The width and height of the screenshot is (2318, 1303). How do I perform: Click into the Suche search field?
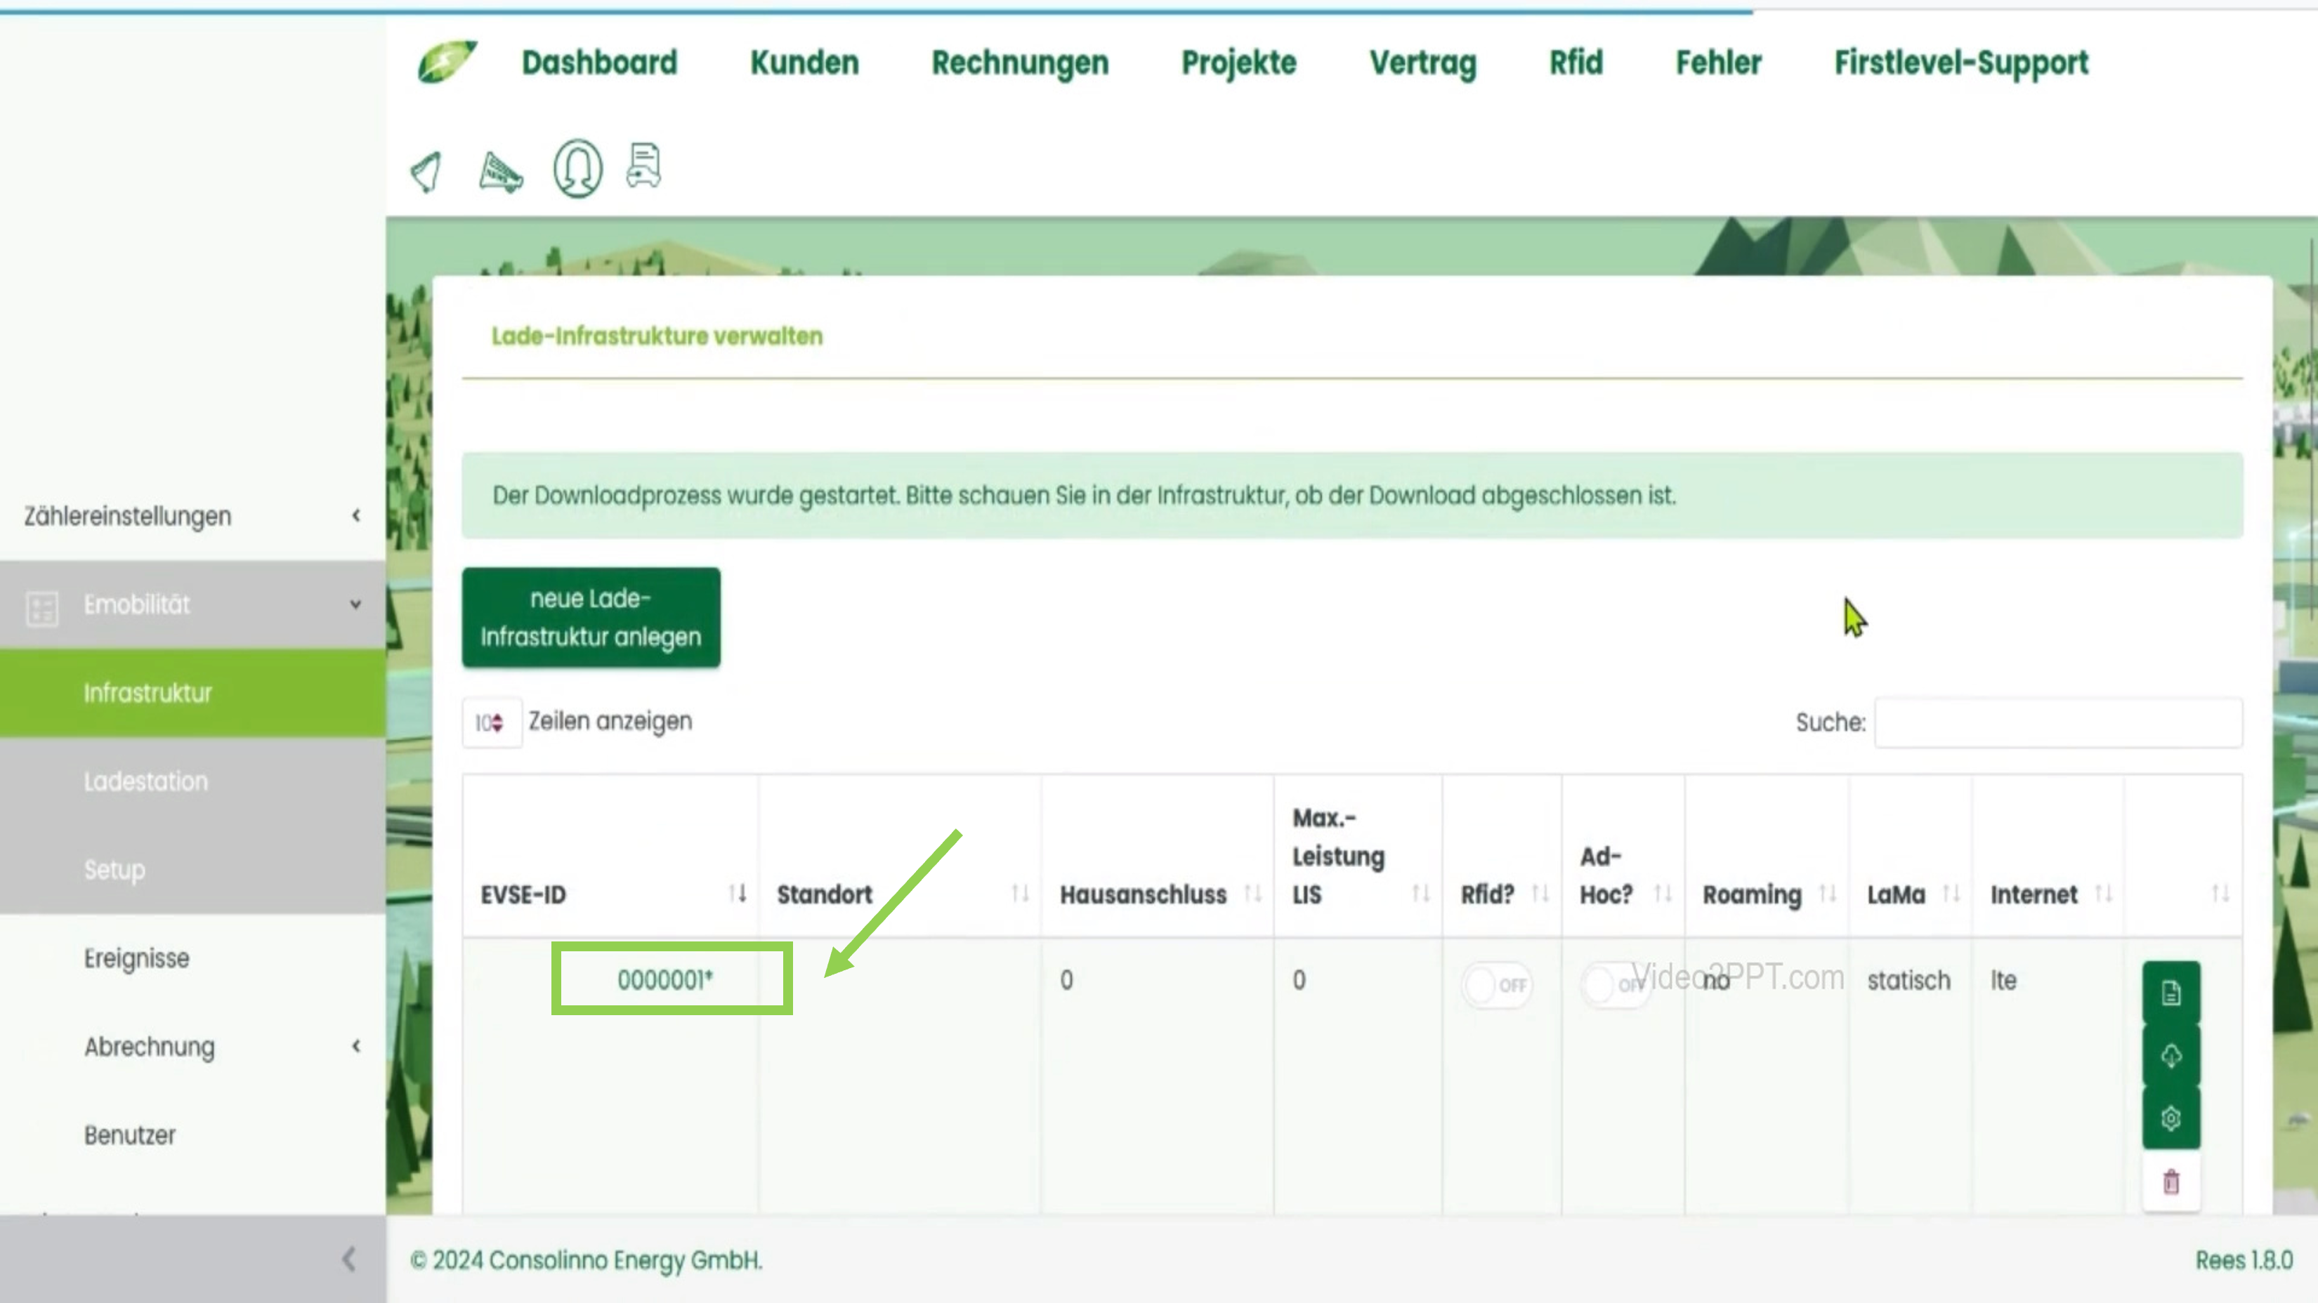coord(2058,722)
